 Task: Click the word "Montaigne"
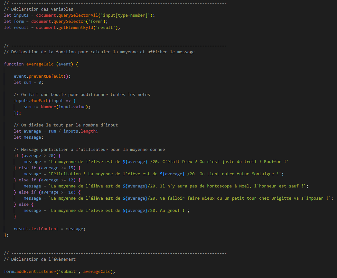pos(263,174)
